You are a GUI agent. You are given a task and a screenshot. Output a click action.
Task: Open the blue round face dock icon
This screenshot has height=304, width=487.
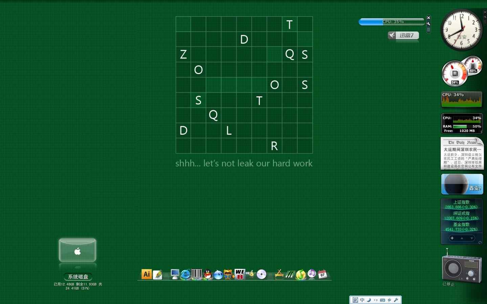pos(218,275)
